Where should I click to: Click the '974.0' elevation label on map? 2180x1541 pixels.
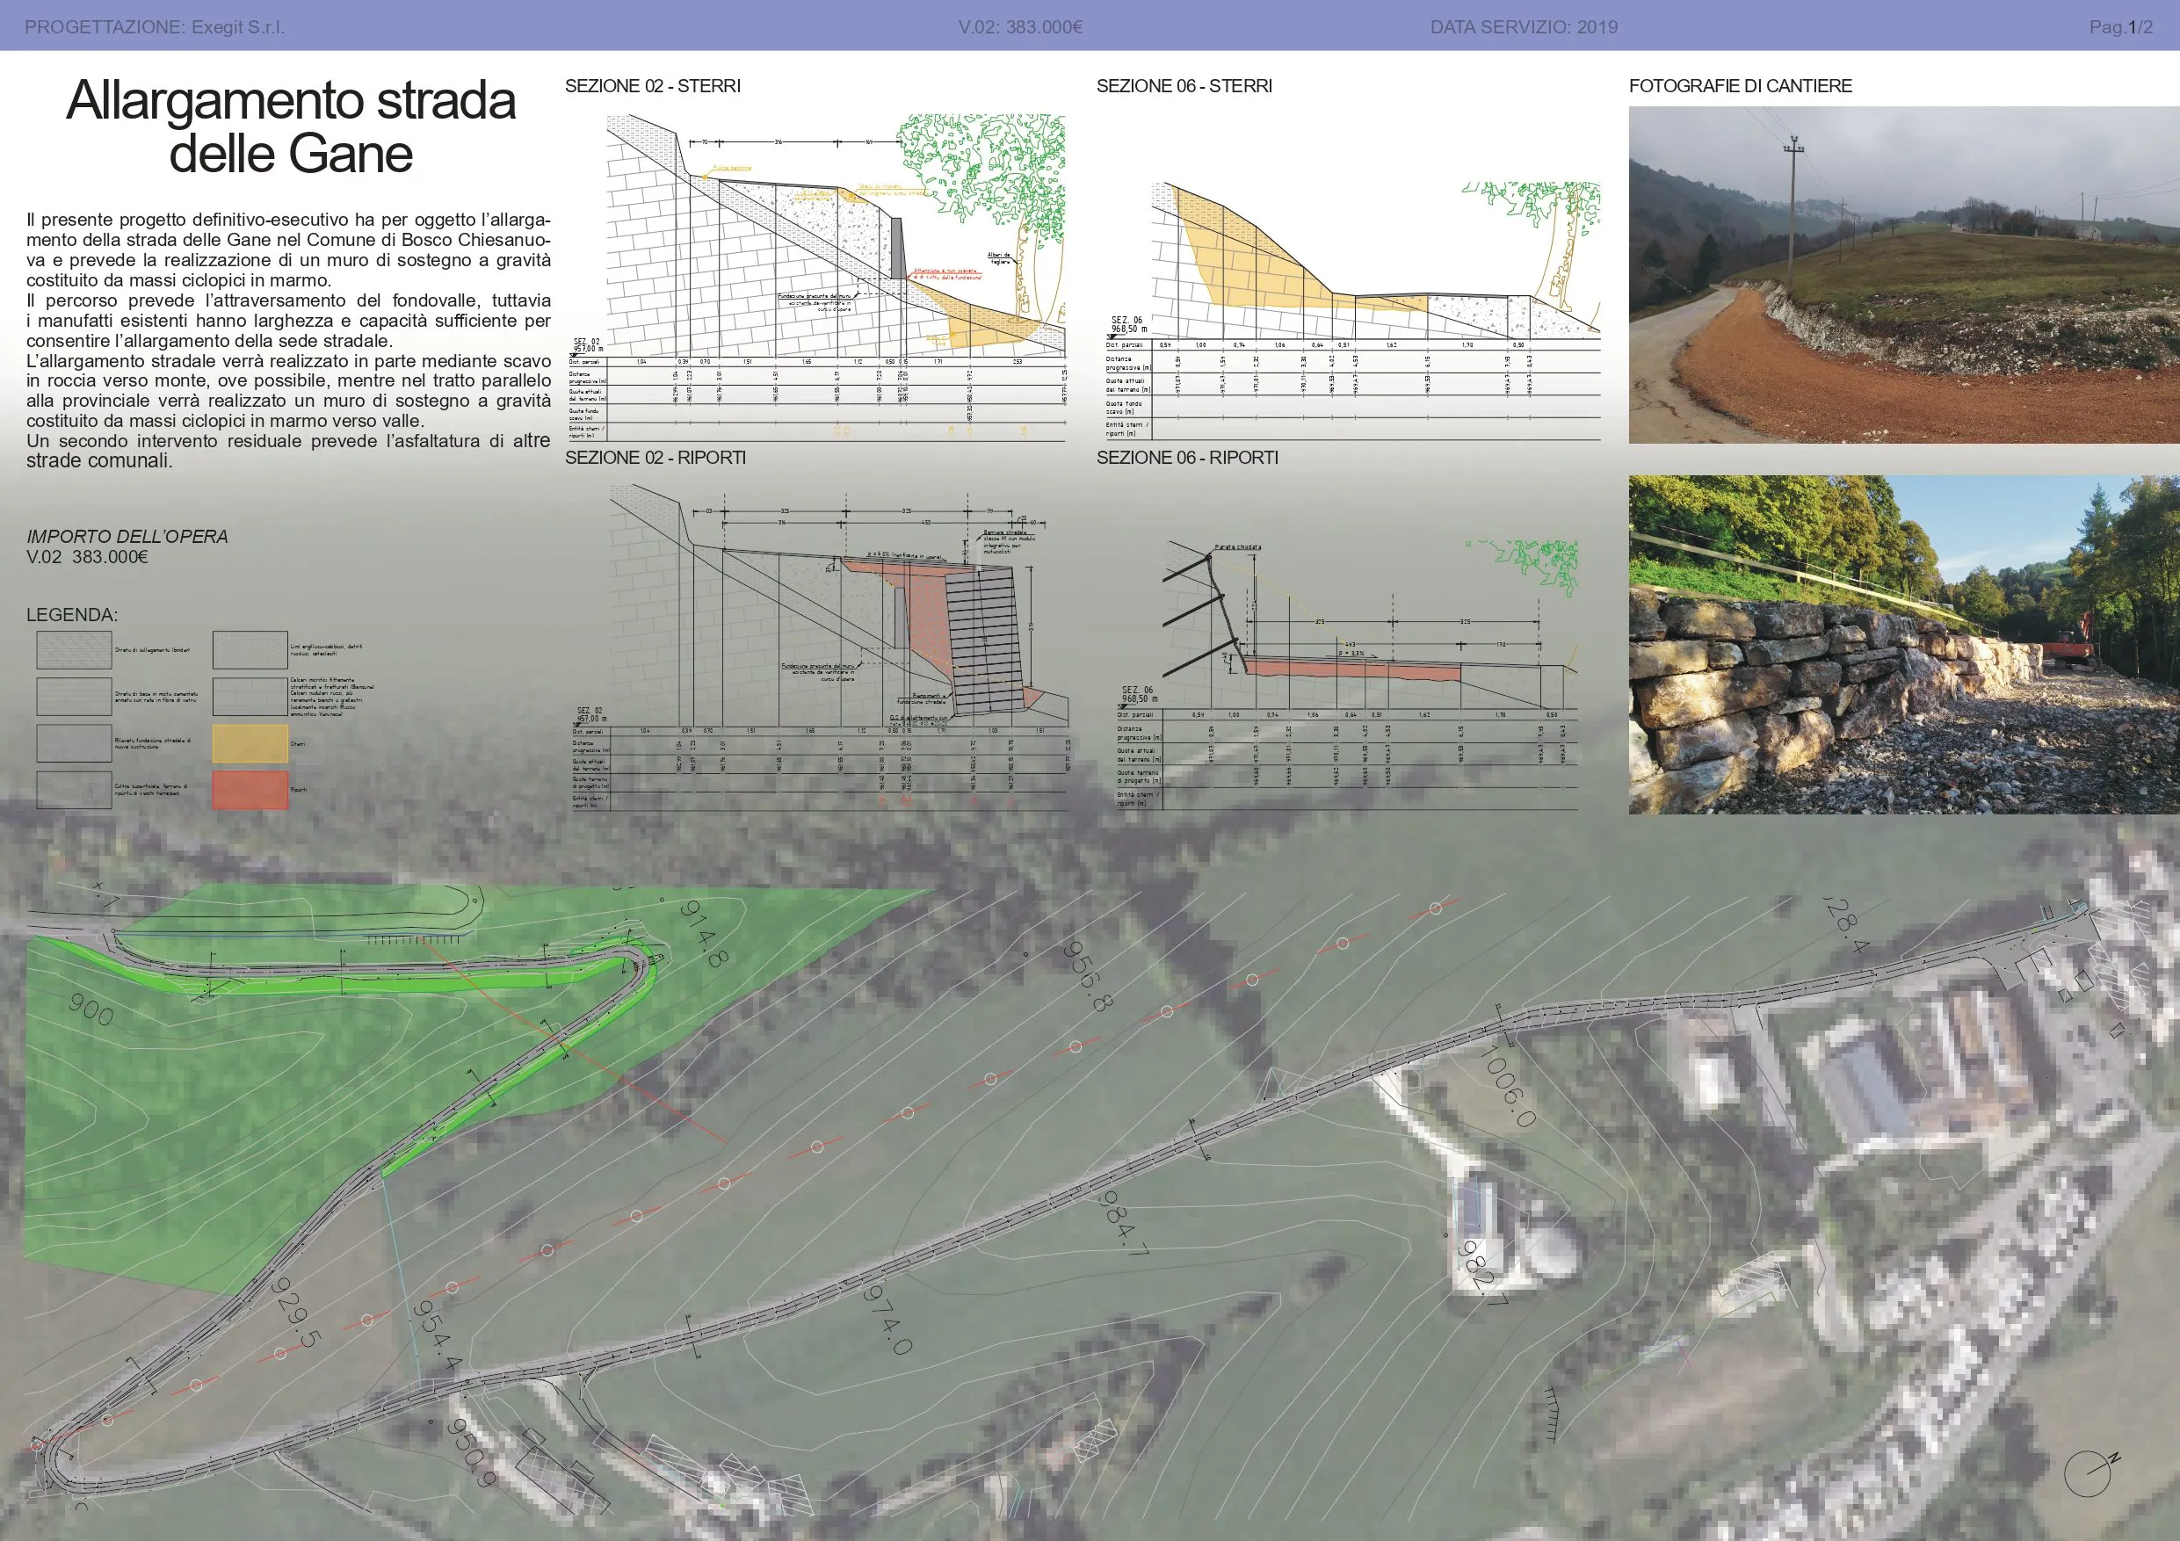click(887, 1320)
